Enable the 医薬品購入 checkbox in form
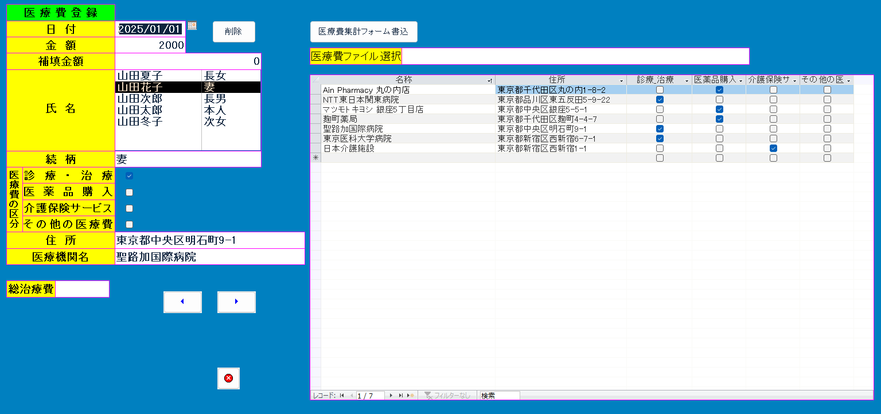Screen dimensions: 881x414 pos(129,192)
